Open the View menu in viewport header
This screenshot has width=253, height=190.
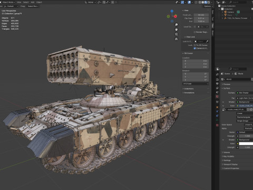[x=19, y=2]
